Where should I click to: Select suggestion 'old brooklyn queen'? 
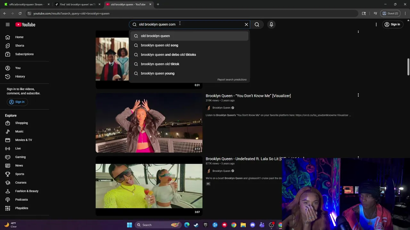click(189, 36)
